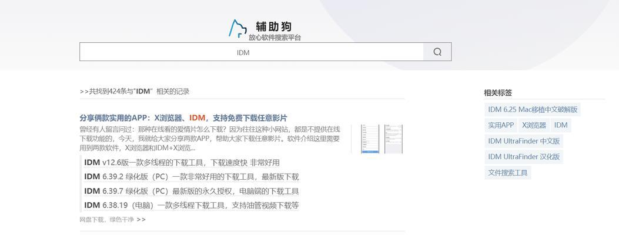Open the IDM UltraFinder 汉化版 tag
The width and height of the screenshot is (619, 235).
(x=524, y=157)
